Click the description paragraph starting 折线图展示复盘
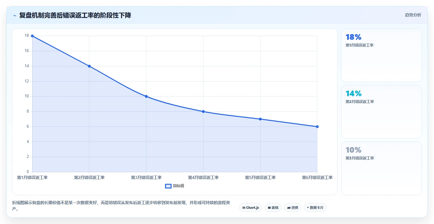 [121, 206]
